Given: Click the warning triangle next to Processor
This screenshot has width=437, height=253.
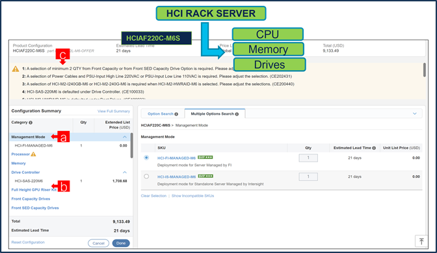Looking at the screenshot, I should click(33, 154).
